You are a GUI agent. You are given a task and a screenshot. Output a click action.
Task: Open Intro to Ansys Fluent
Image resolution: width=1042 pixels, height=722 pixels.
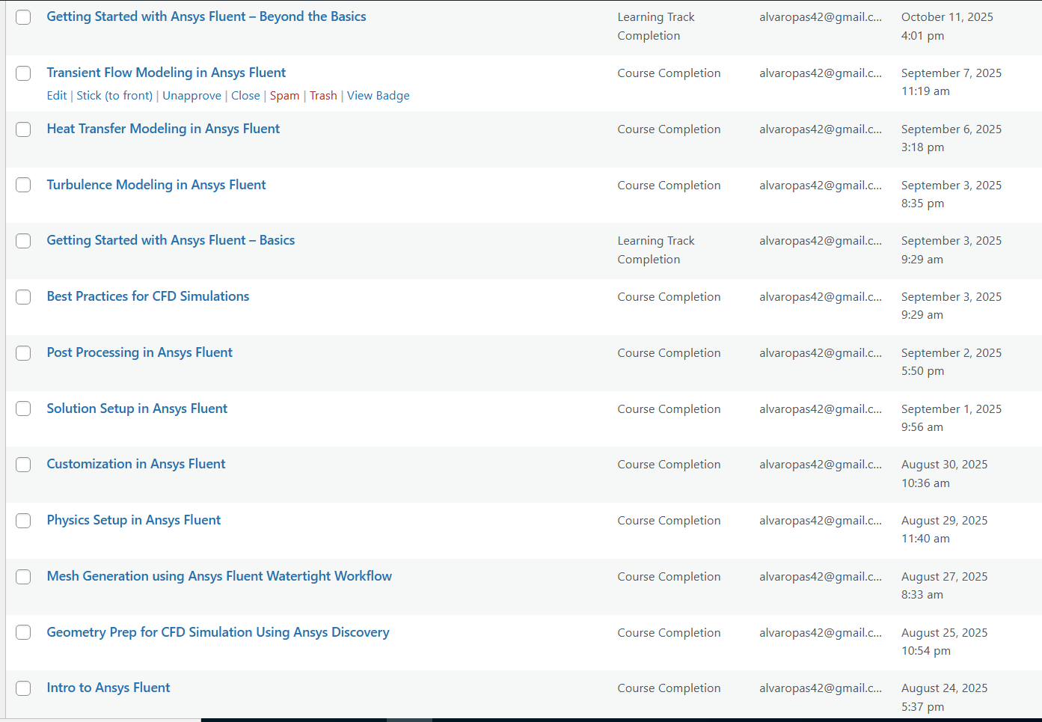click(x=108, y=688)
